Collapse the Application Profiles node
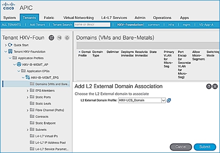220x153 pixels. 10,58
